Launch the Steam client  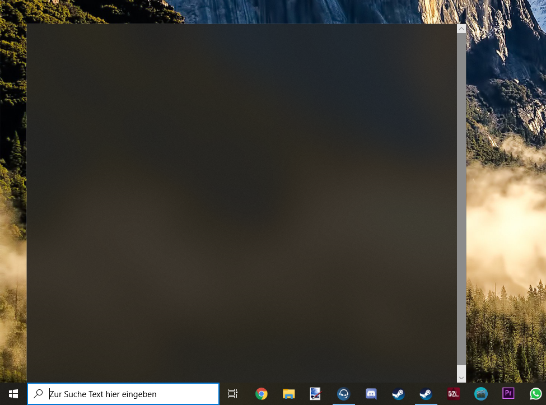tap(398, 394)
